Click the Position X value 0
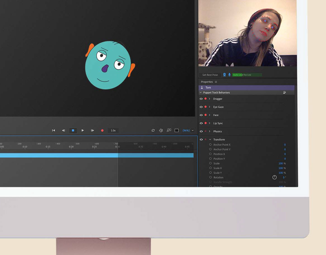Image resolution: width=326 pixels, height=255 pixels. (285, 154)
